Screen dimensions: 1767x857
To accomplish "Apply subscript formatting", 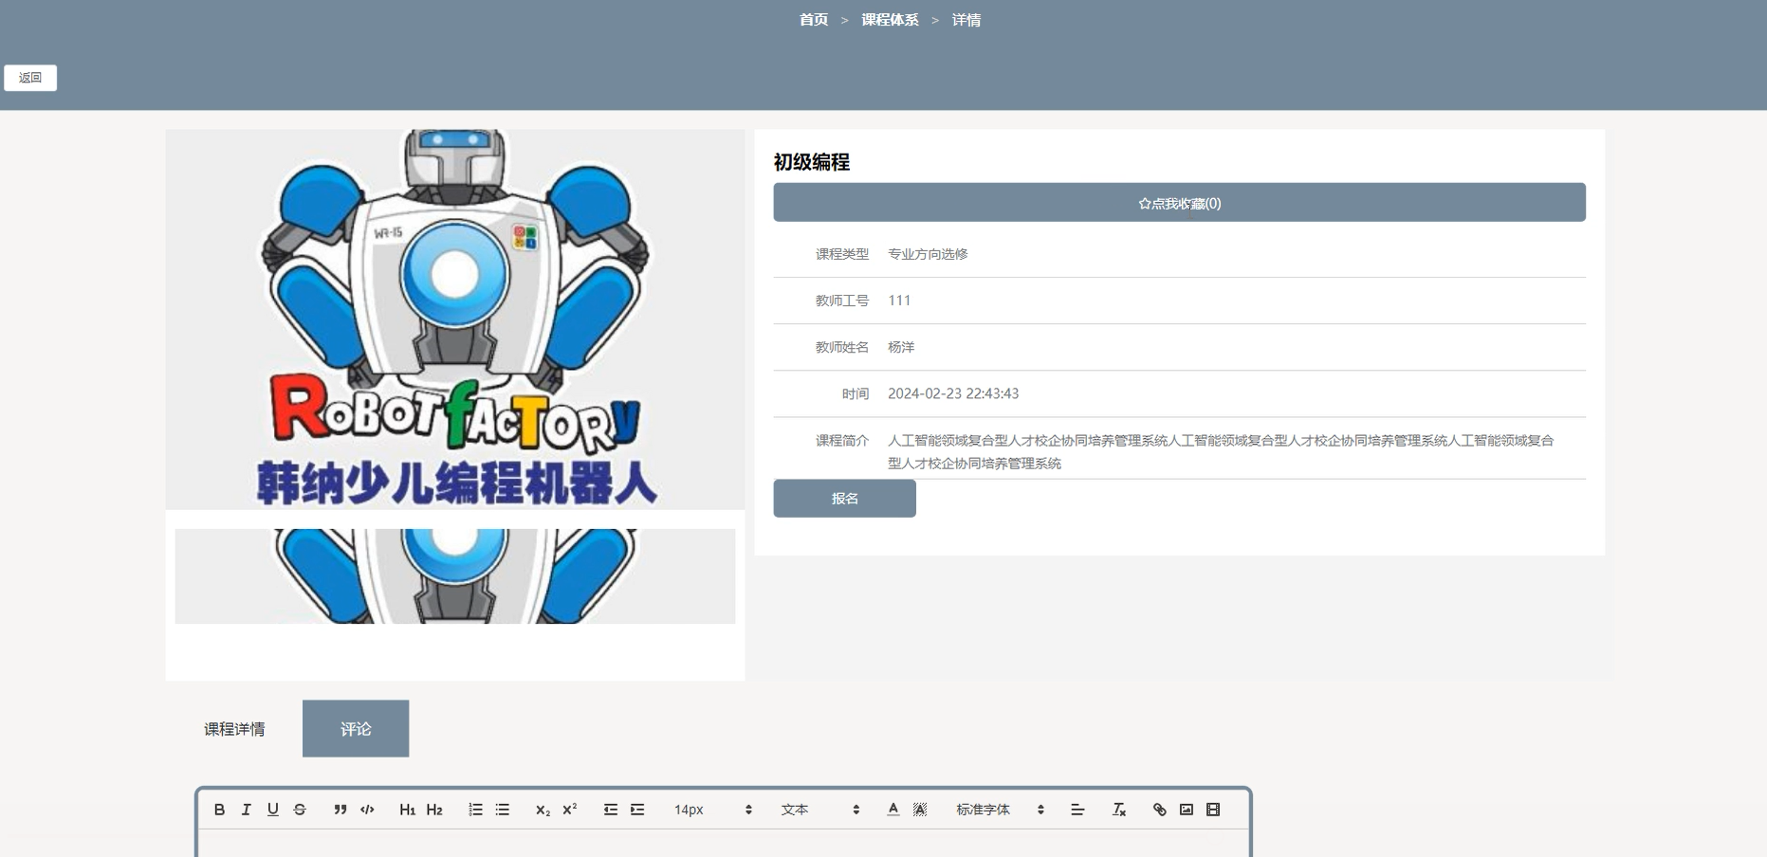I will coord(543,810).
